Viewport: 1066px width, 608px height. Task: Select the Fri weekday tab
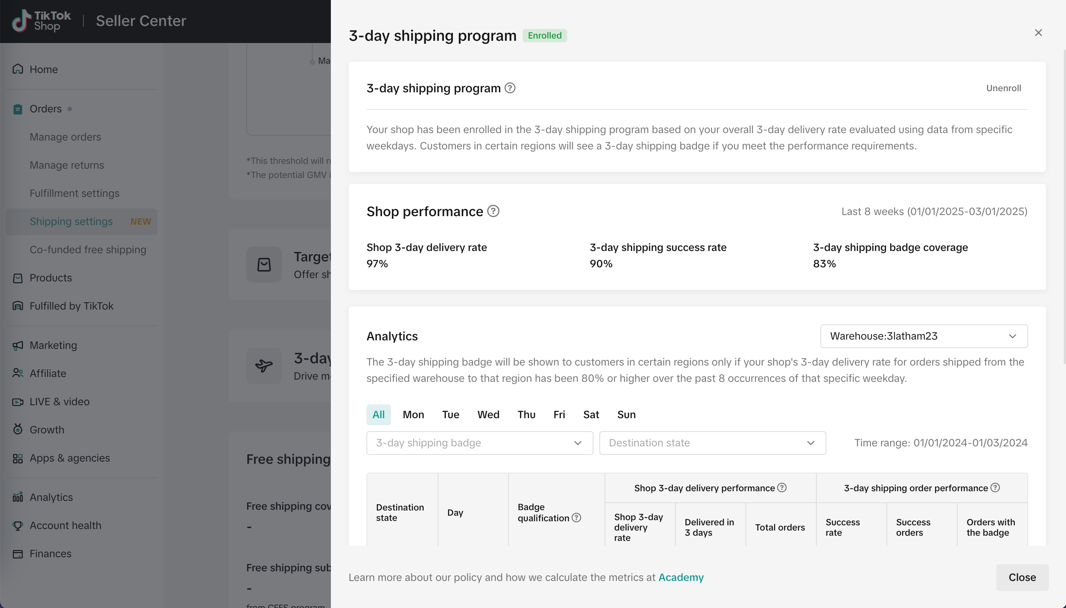(x=559, y=414)
